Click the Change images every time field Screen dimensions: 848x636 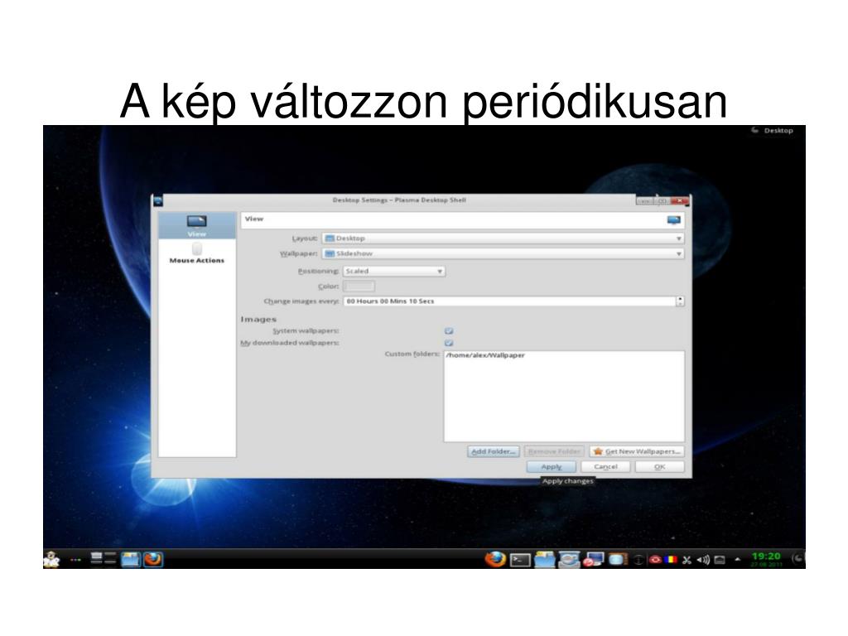[x=509, y=301]
